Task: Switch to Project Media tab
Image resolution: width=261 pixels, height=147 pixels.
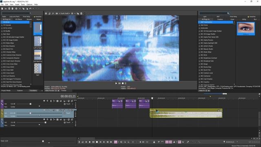Action: (6, 91)
